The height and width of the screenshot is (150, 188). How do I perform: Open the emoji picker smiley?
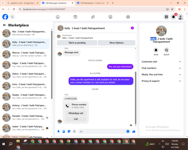[x=128, y=131]
